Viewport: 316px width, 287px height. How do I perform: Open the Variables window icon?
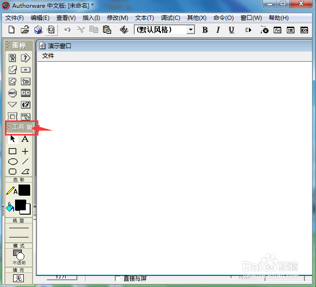[290, 30]
